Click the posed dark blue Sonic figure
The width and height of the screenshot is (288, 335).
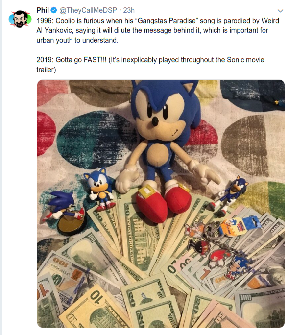coord(229,195)
